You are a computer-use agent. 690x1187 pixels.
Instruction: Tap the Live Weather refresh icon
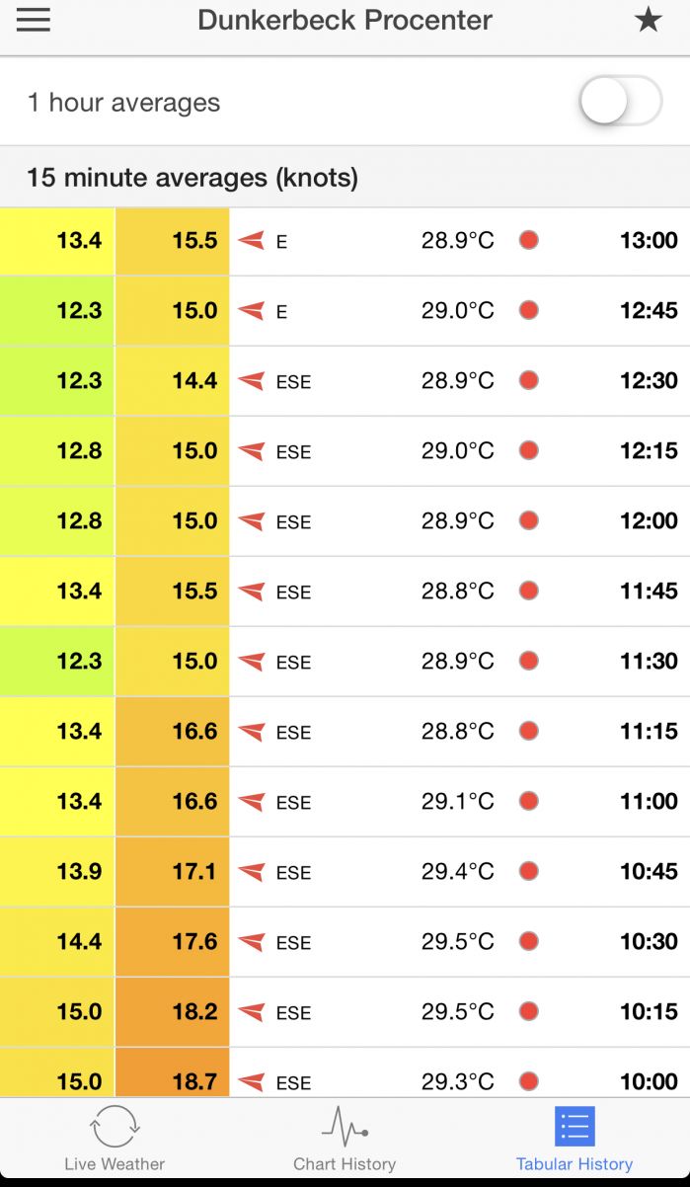(115, 1126)
